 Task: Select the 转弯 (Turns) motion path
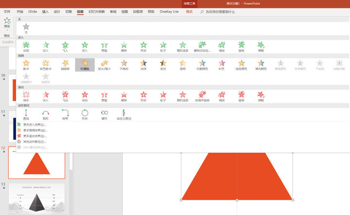click(x=65, y=114)
